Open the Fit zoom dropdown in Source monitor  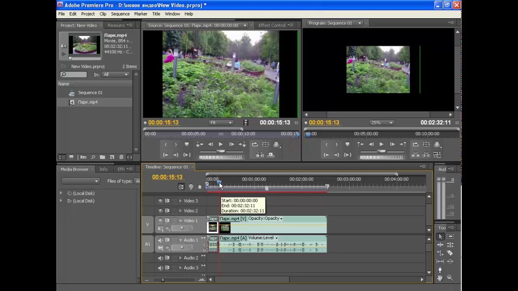pos(221,122)
